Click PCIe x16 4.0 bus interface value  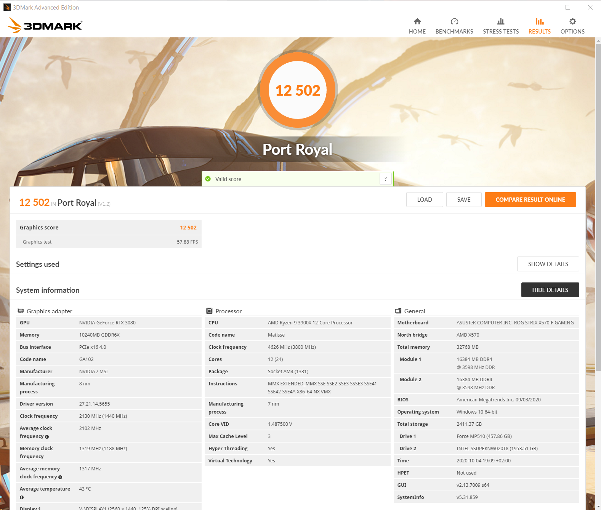click(x=93, y=347)
